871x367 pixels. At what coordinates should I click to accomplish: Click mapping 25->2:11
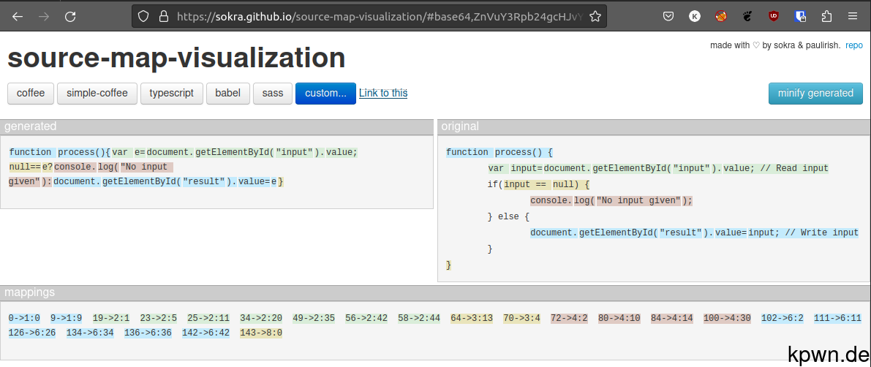pyautogui.click(x=208, y=318)
